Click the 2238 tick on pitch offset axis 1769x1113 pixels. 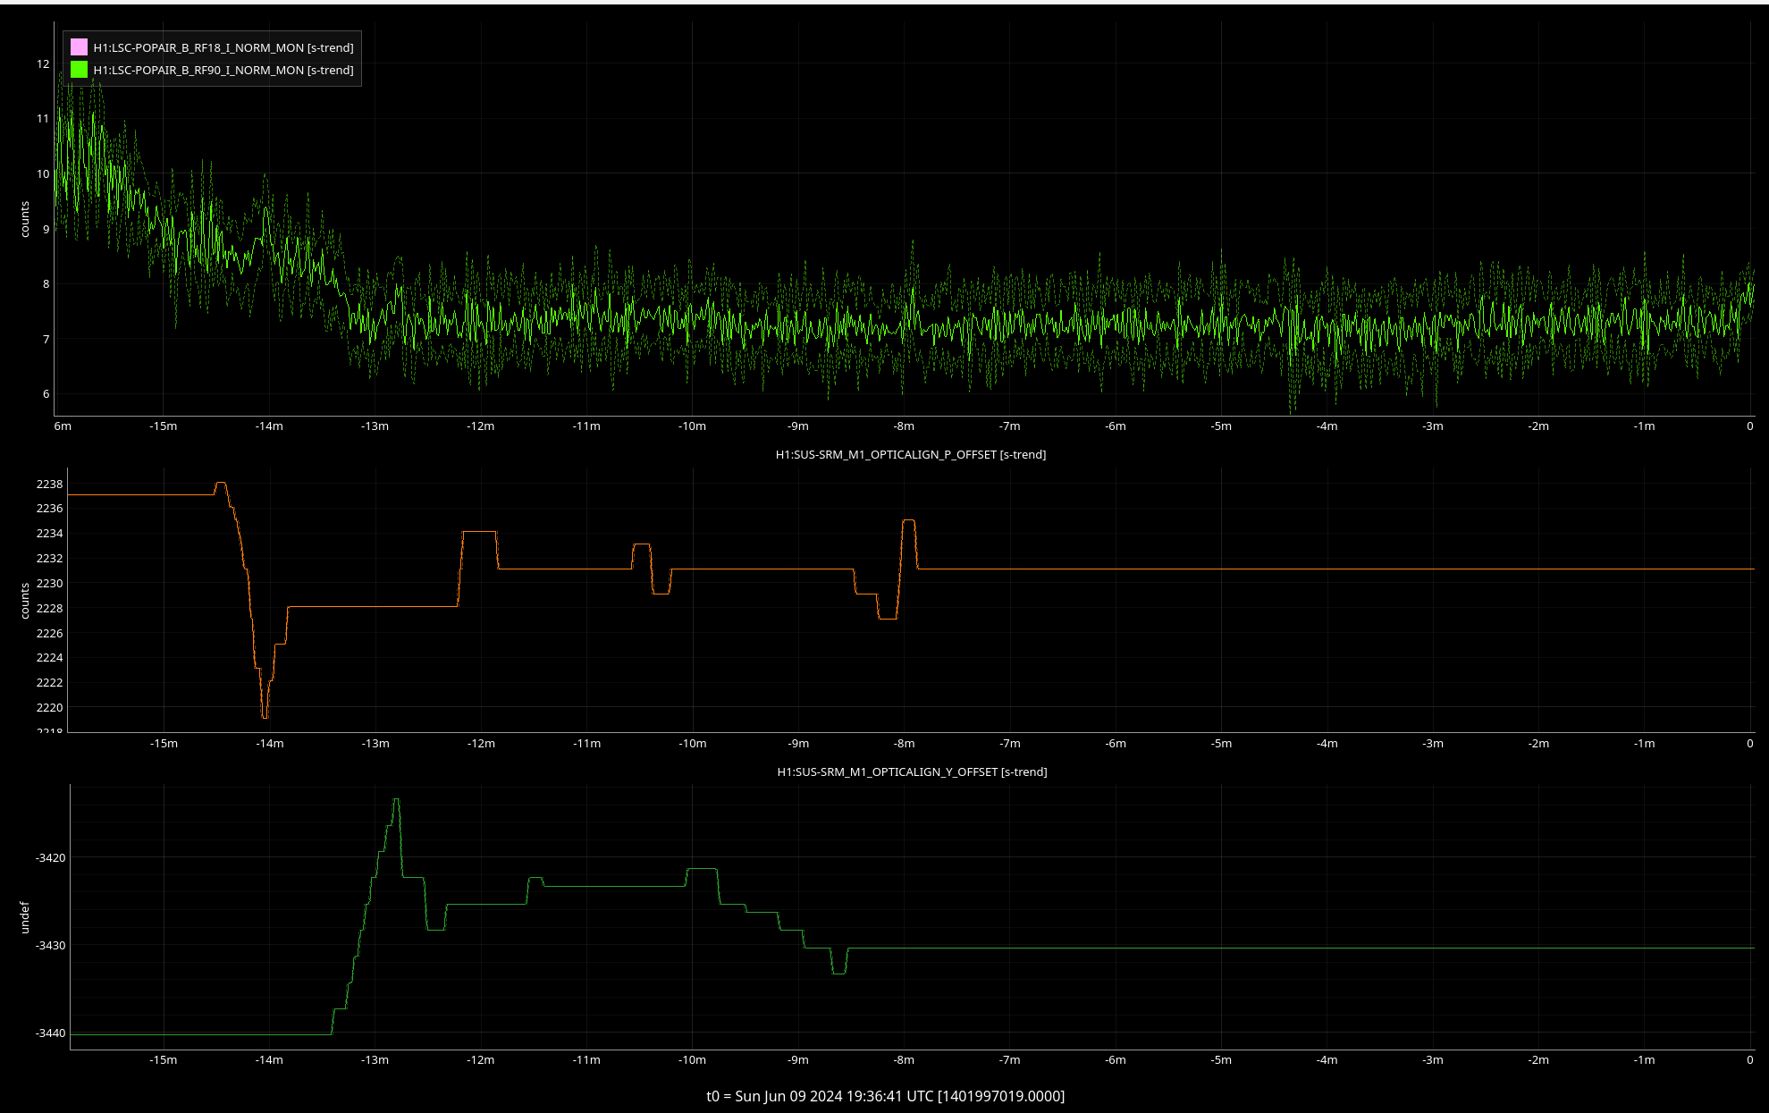[49, 484]
